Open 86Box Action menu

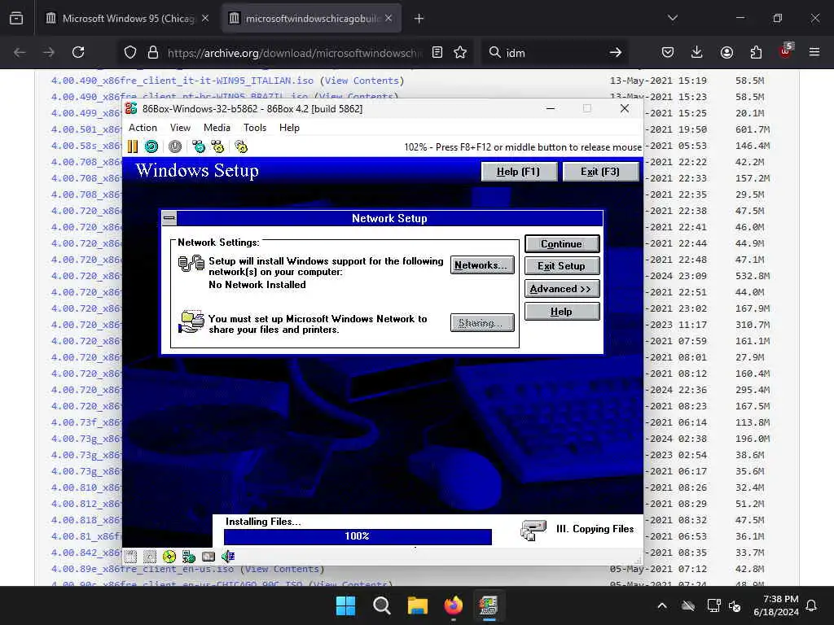[x=143, y=128]
